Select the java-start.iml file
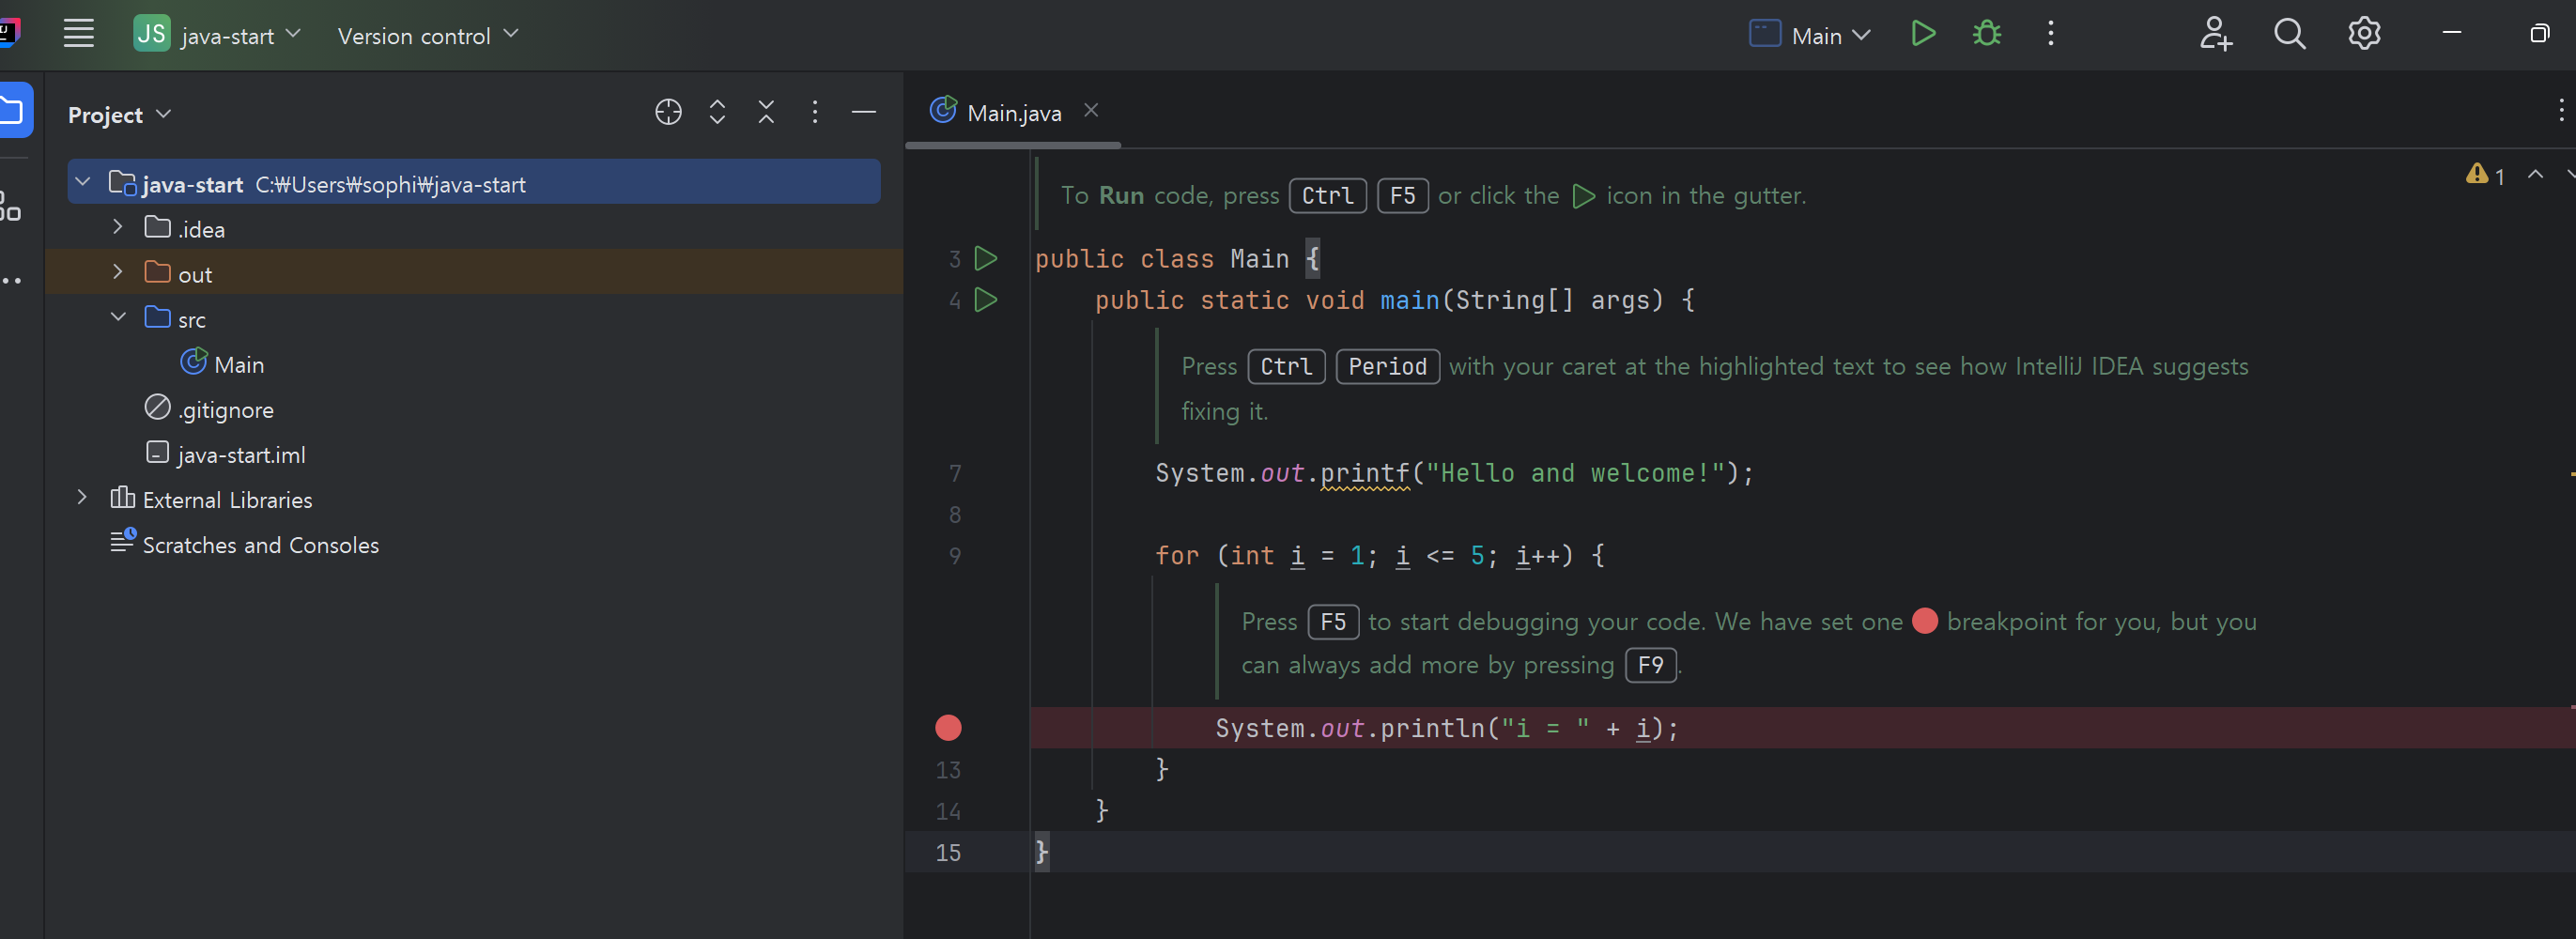 [x=226, y=453]
